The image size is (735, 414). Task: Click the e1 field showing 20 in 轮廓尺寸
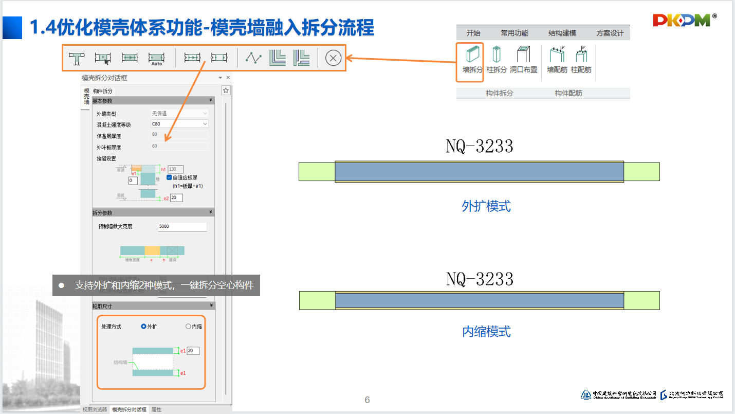[193, 351]
